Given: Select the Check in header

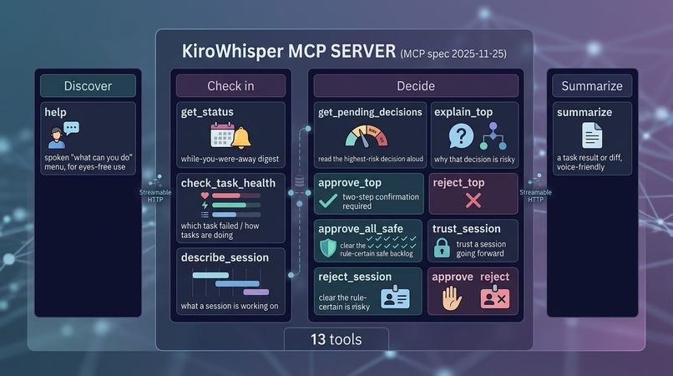Looking at the screenshot, I should click(x=231, y=86).
